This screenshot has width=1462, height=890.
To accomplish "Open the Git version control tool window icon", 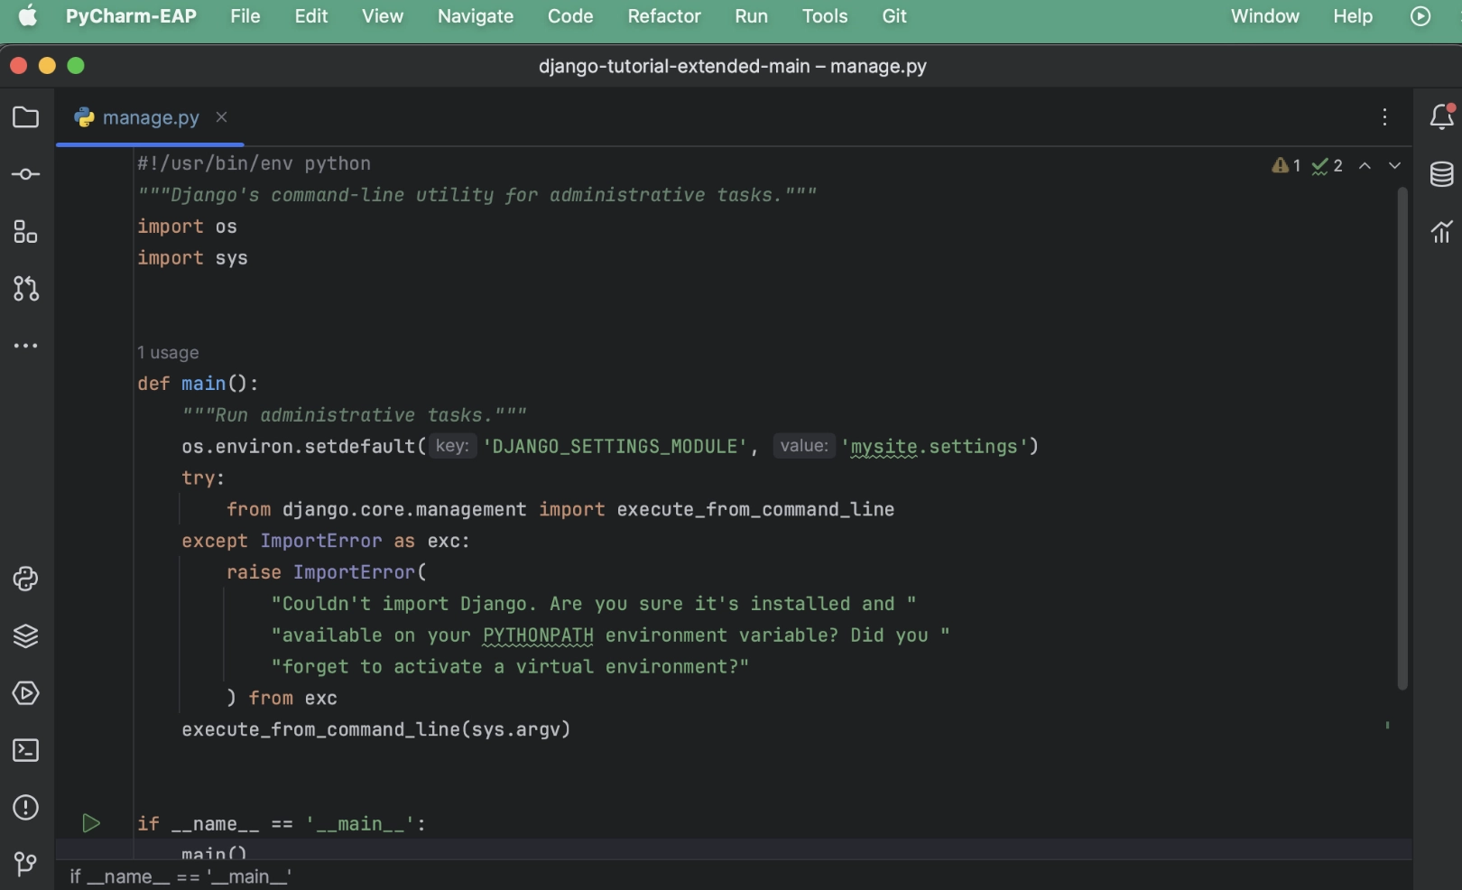I will tap(25, 864).
